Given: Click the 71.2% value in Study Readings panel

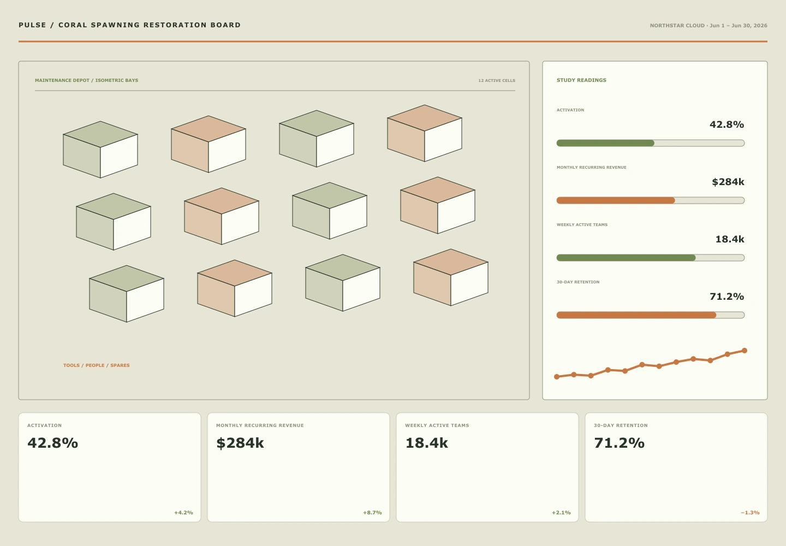Looking at the screenshot, I should point(727,296).
